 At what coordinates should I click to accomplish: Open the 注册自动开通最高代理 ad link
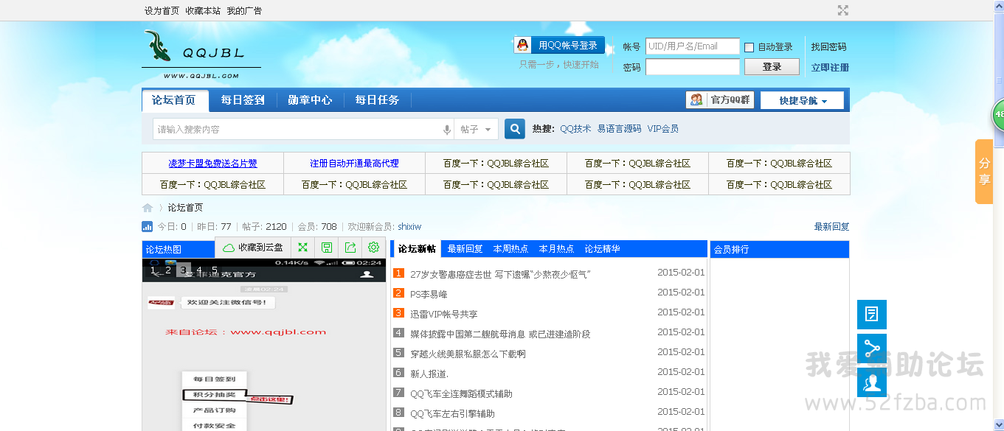(354, 164)
